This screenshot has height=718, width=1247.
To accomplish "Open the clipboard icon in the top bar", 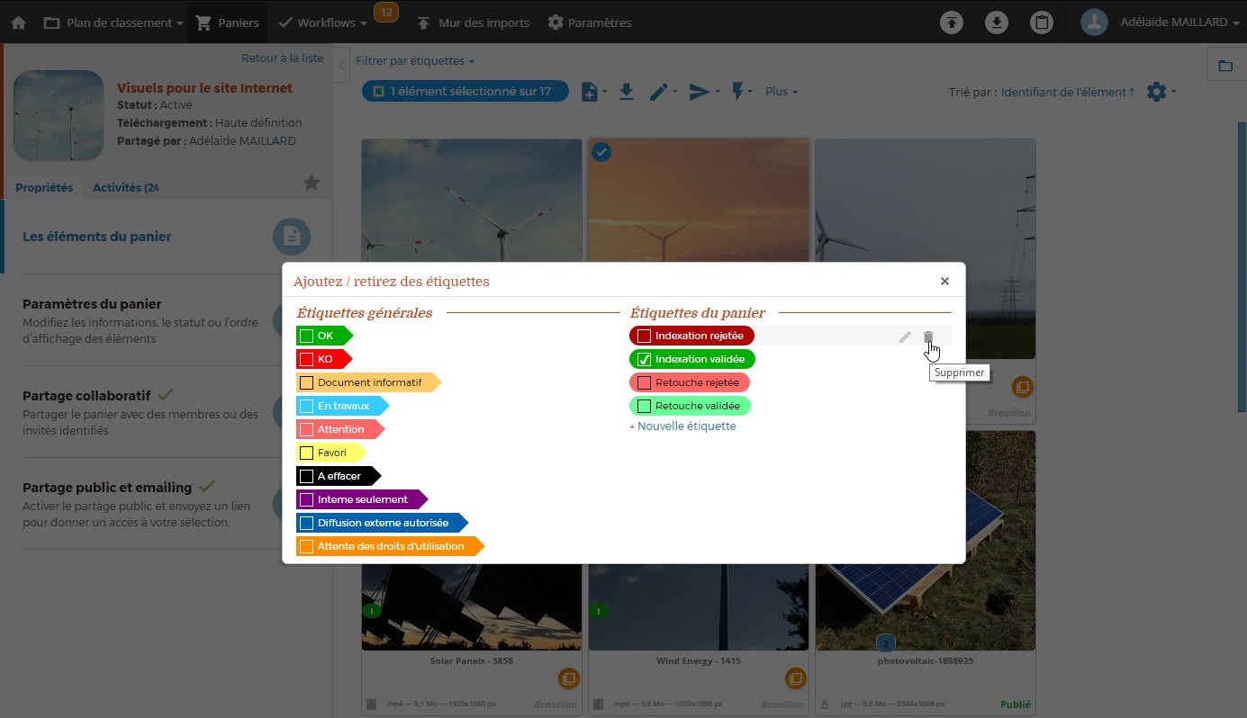I will pos(1042,22).
